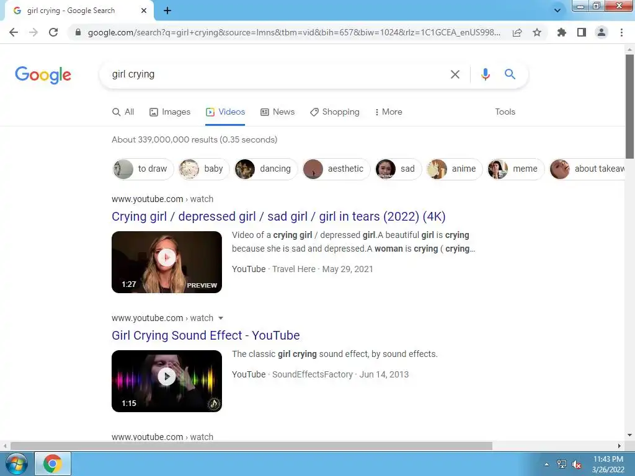
Task: Click the browser forward arrow
Action: pos(33,32)
